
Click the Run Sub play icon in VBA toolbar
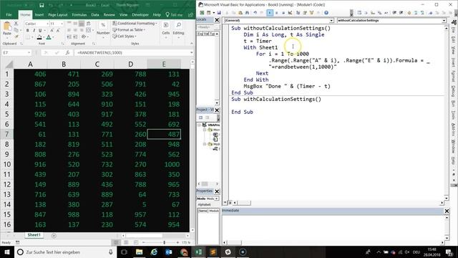[x=270, y=13]
